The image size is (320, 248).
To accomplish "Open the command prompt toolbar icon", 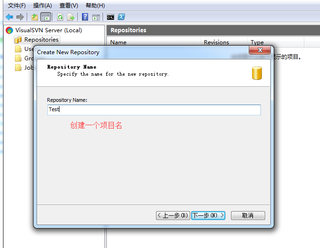I will click(x=111, y=17).
